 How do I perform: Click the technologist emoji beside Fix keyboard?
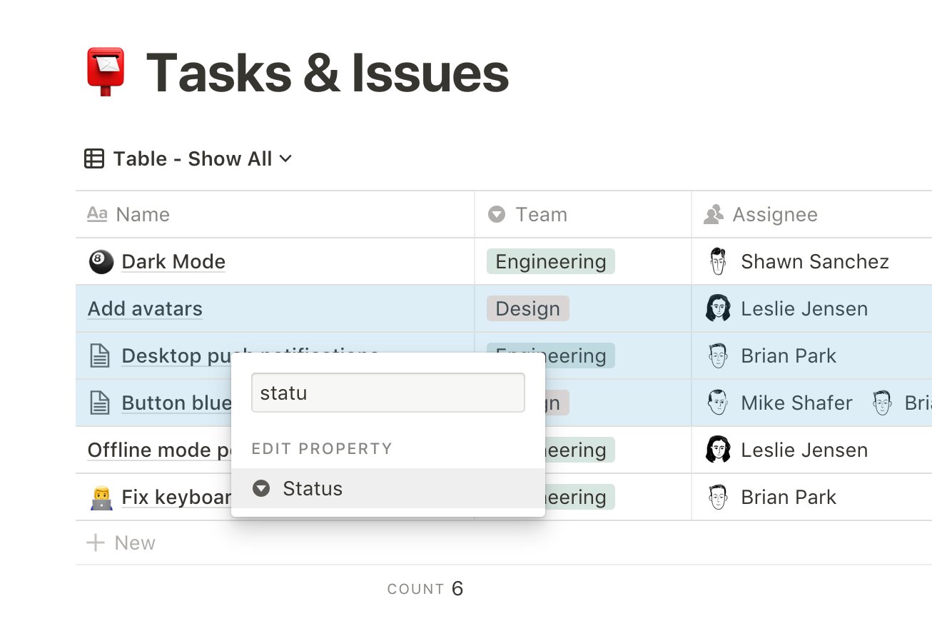[x=100, y=498]
